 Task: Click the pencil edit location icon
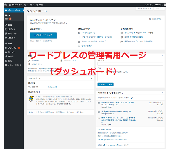[x=132, y=98]
